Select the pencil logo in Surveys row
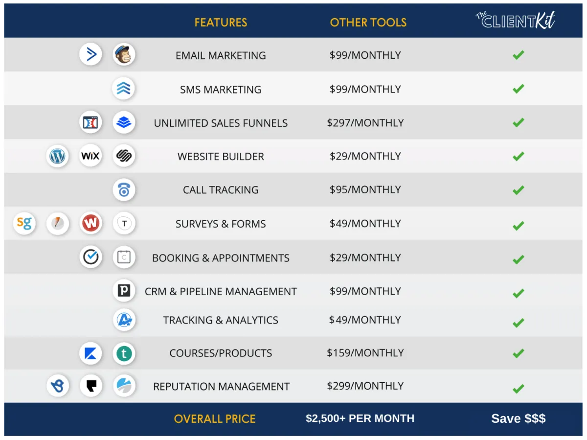 [58, 224]
